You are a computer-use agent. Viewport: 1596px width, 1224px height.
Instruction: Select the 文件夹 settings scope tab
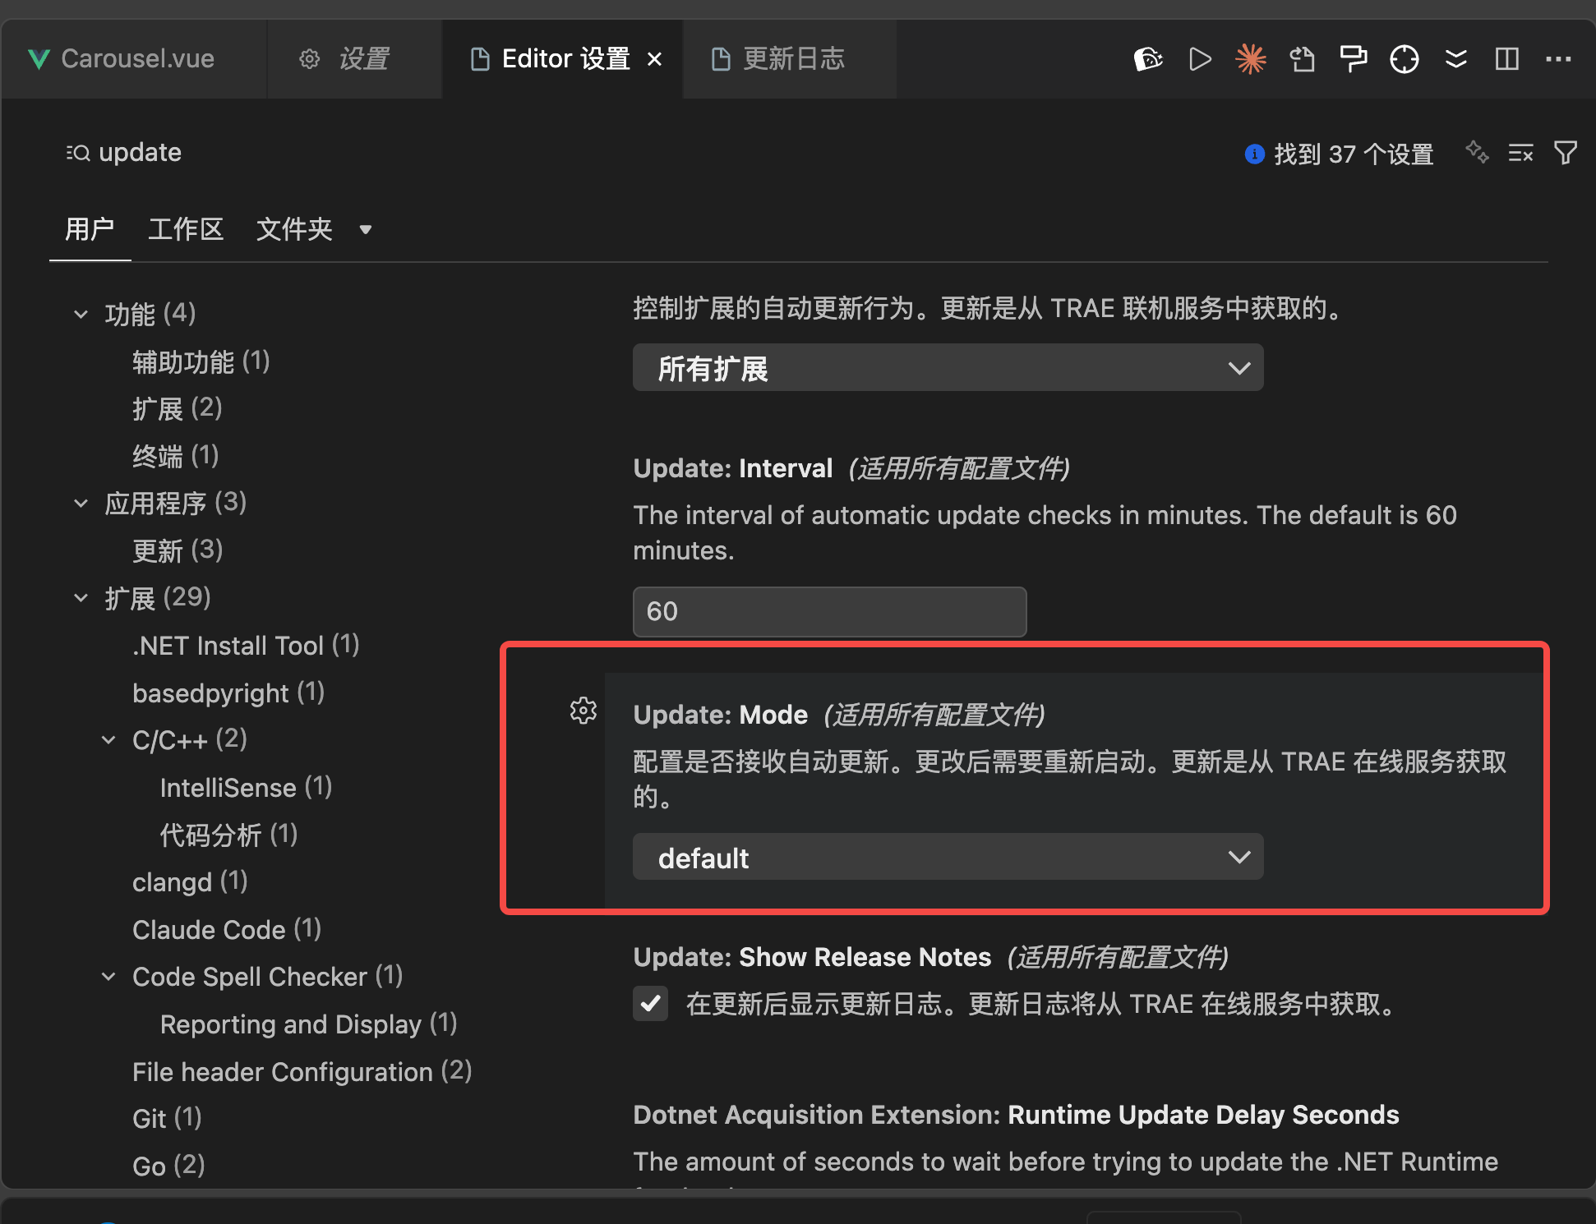(294, 229)
